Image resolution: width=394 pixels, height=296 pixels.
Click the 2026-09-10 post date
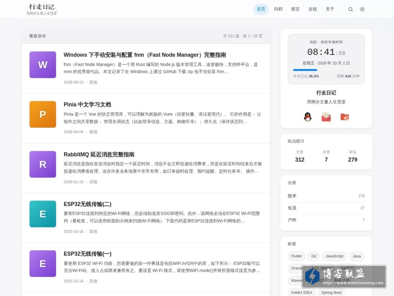74,82
